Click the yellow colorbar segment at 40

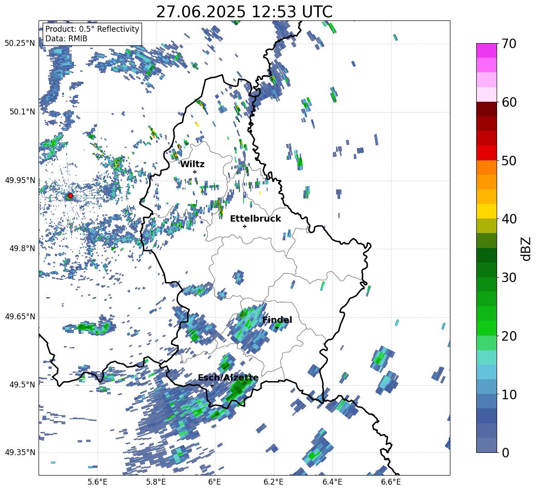pyautogui.click(x=486, y=211)
